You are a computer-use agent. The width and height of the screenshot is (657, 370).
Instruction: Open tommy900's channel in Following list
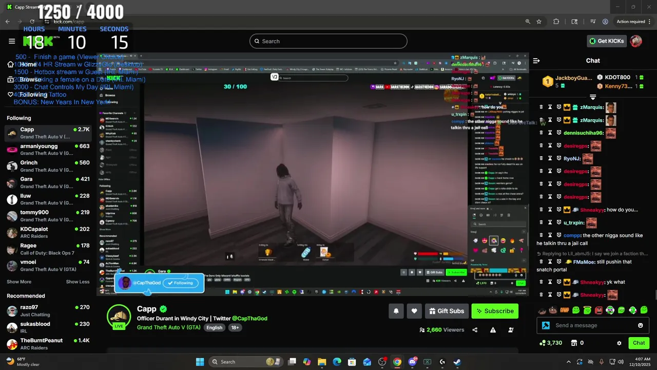click(x=48, y=216)
